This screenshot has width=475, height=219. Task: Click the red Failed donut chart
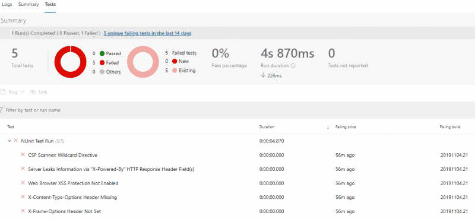70,62
